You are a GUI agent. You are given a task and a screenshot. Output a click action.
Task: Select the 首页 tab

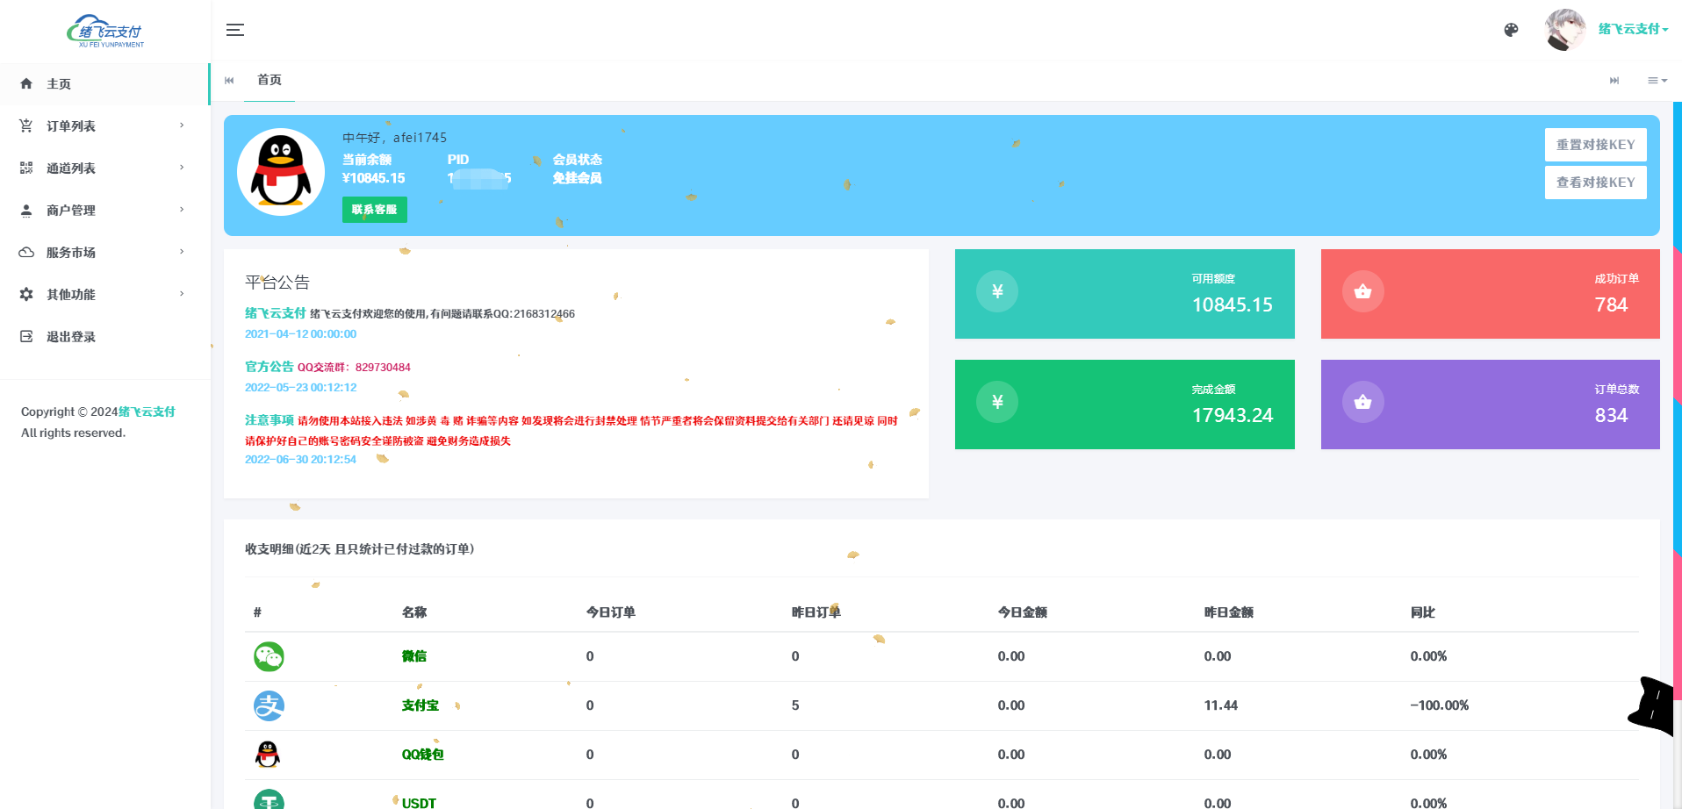pyautogui.click(x=270, y=81)
